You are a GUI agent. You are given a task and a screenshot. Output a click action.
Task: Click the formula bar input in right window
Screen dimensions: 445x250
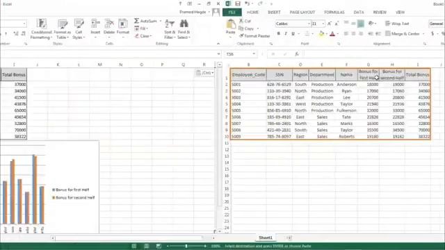click(374, 54)
